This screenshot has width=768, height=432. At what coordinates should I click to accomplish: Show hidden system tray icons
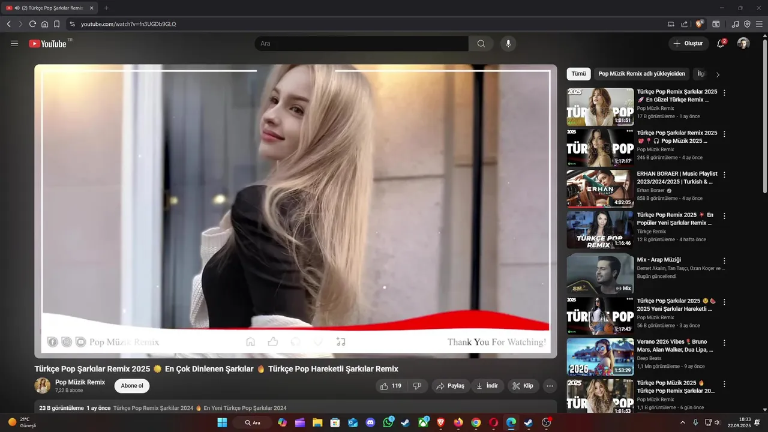[x=682, y=422]
